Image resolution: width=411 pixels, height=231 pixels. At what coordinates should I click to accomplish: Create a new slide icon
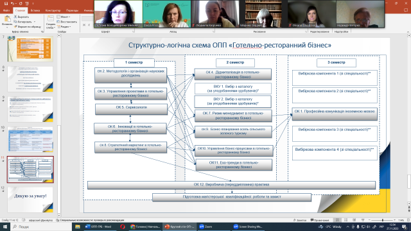51,19
